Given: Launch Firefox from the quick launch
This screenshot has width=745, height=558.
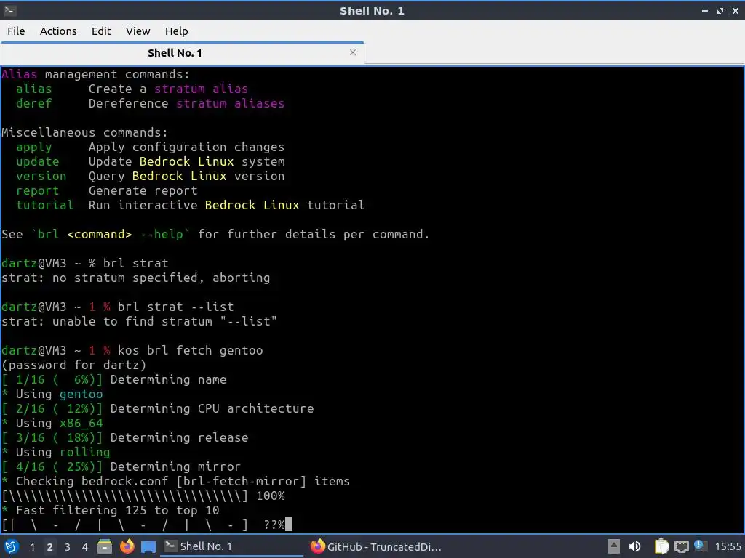Looking at the screenshot, I should pyautogui.click(x=127, y=546).
